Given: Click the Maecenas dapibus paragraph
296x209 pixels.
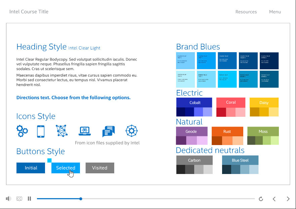Looking at the screenshot, I should 77,80.
